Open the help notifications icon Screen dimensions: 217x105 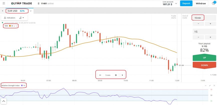pos(213,3)
